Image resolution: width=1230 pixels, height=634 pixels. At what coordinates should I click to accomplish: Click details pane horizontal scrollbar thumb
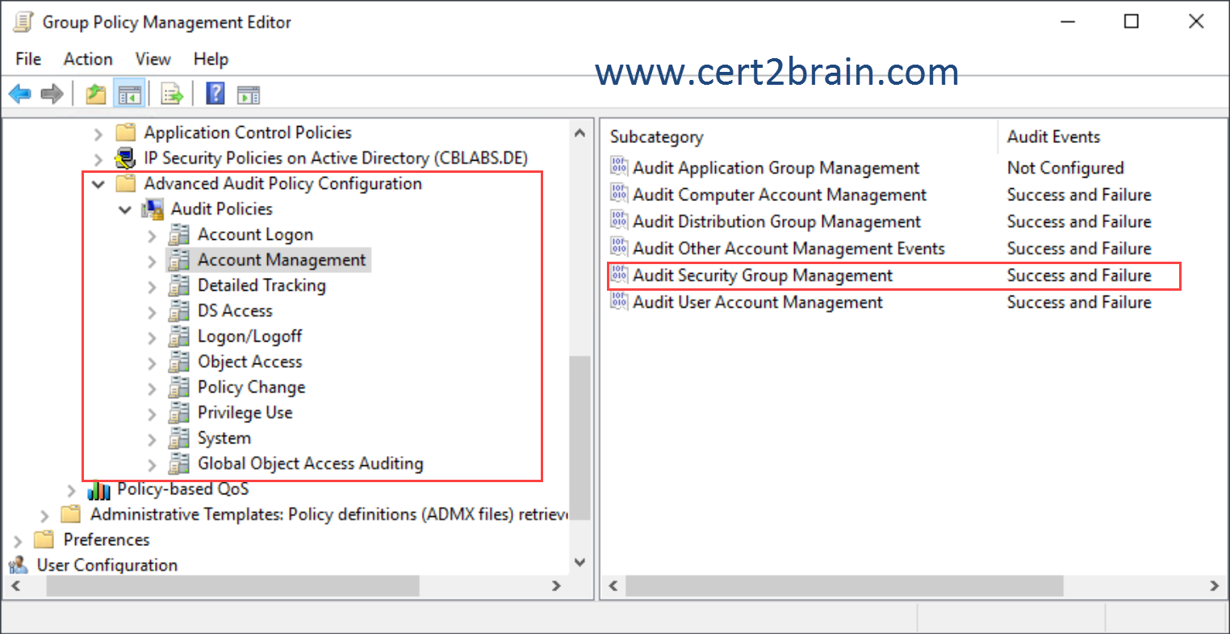pos(844,586)
